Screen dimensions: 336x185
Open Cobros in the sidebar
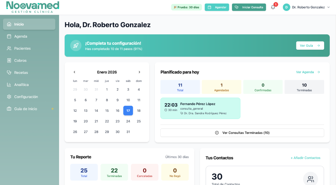[x=29, y=60]
